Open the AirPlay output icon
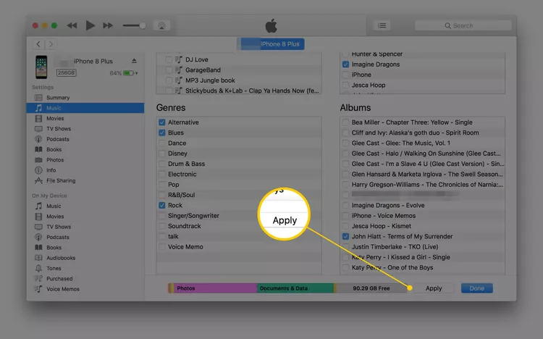Screen dimensions: 543x339 [161, 25]
